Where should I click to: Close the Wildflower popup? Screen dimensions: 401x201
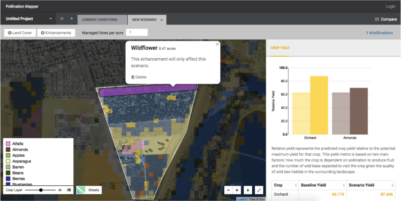click(x=217, y=44)
